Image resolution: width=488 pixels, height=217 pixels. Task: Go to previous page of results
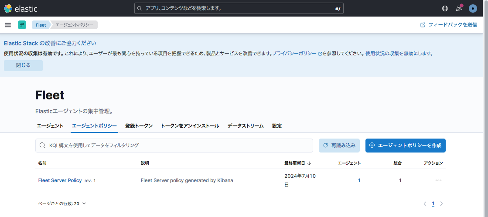coord(425,203)
